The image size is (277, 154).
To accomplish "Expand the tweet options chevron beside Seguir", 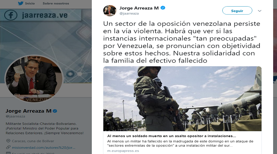I will (259, 11).
